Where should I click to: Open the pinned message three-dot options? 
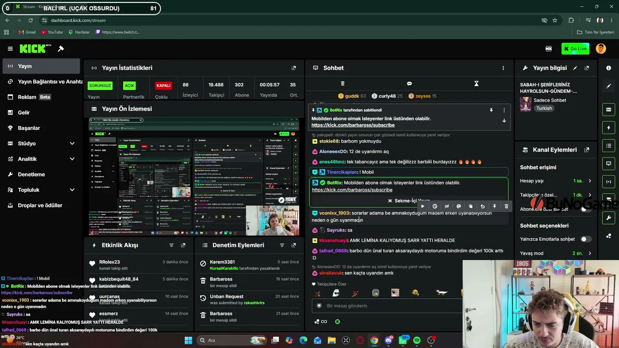504,110
